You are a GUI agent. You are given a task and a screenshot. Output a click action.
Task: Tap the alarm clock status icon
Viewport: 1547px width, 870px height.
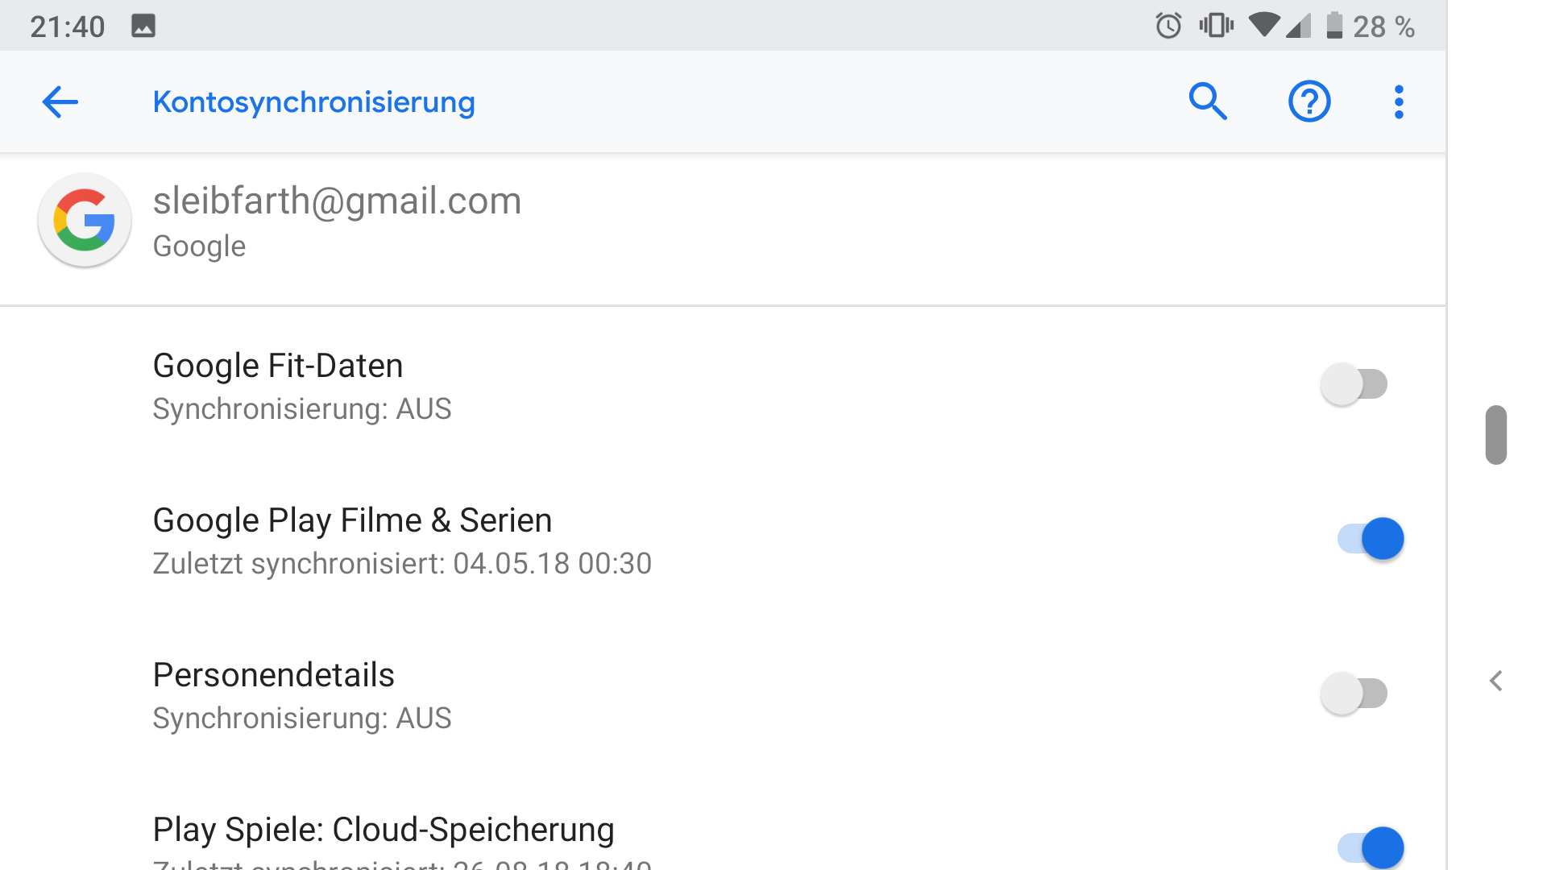pos(1168,27)
